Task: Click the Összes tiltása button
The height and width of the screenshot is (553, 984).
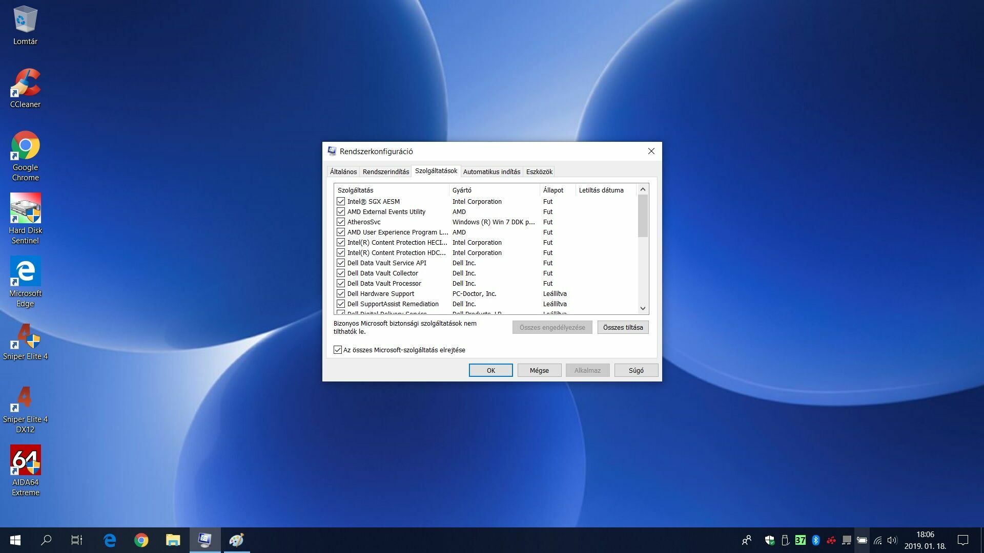Action: [623, 327]
